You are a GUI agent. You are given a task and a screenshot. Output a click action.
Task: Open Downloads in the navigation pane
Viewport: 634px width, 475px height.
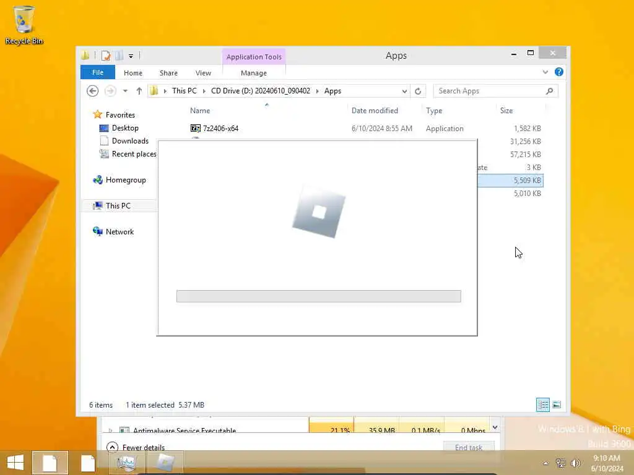130,141
